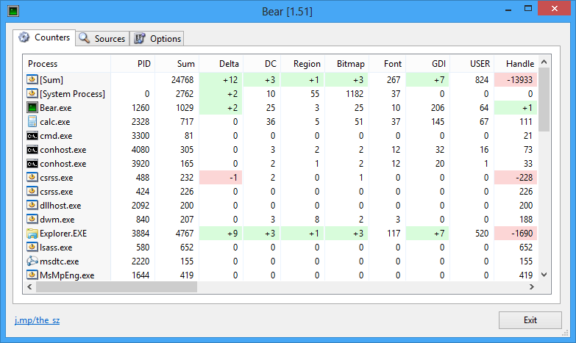Viewport: 576px width, 343px height.
Task: Click the -1690 Handle cell
Action: (x=516, y=234)
